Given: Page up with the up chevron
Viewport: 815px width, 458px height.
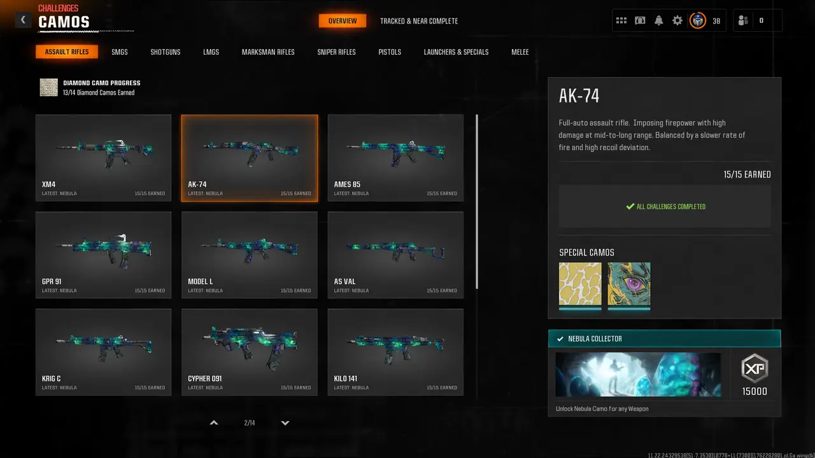Looking at the screenshot, I should coord(214,423).
